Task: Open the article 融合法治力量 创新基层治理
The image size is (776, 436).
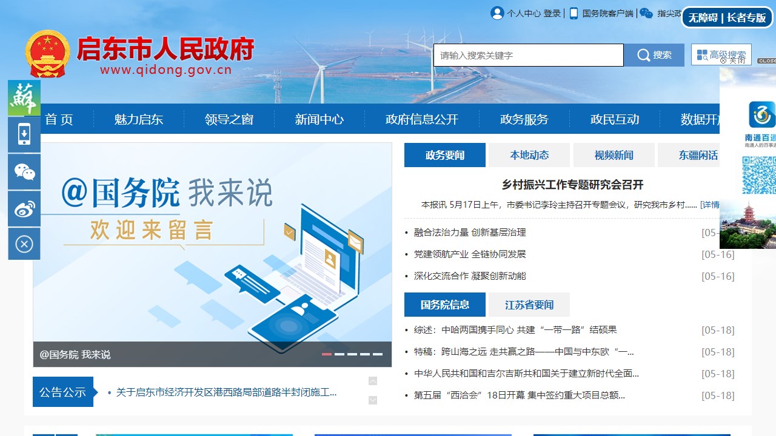Action: coord(470,233)
